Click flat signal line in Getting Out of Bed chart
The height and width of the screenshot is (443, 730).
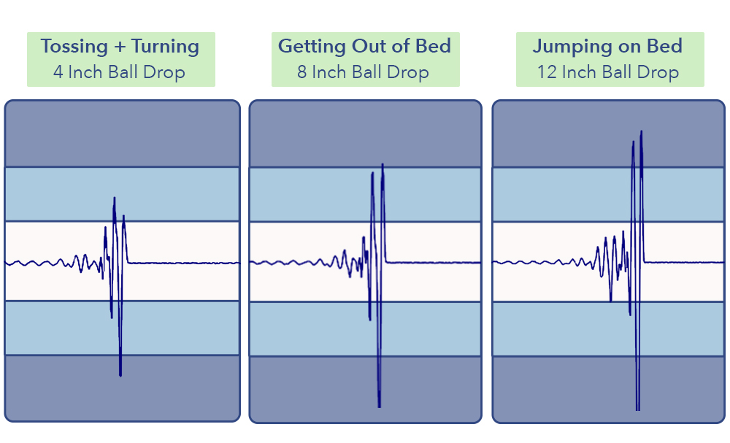tap(438, 262)
